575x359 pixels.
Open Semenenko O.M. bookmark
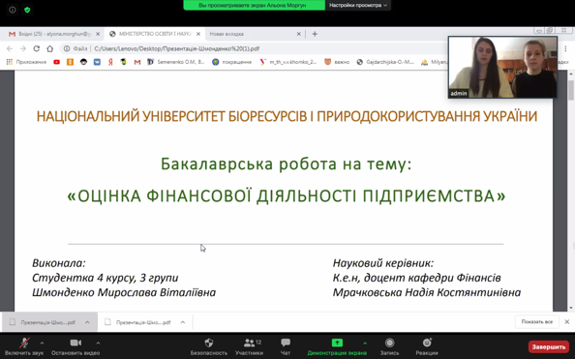[x=175, y=62]
